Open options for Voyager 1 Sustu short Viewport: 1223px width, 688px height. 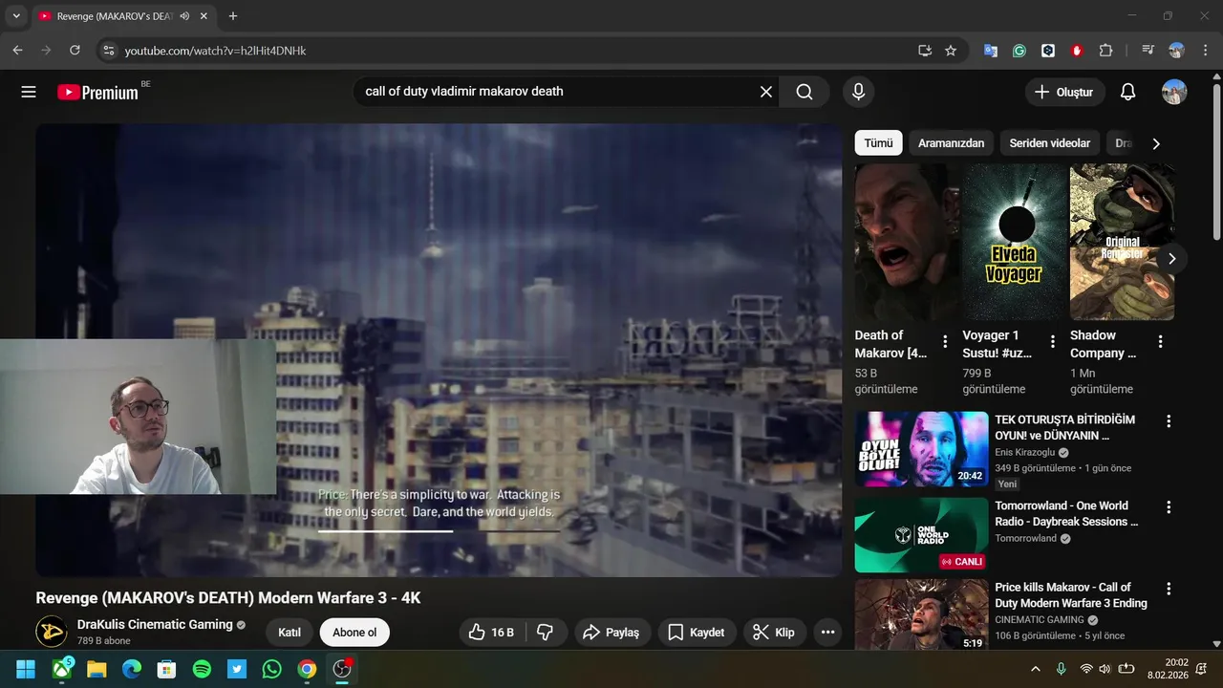coord(1053,342)
